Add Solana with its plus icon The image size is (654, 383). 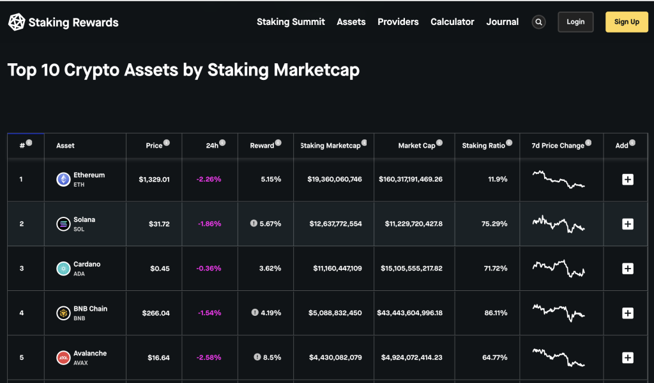(x=628, y=224)
